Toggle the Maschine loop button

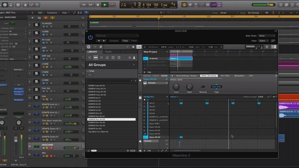point(139,47)
